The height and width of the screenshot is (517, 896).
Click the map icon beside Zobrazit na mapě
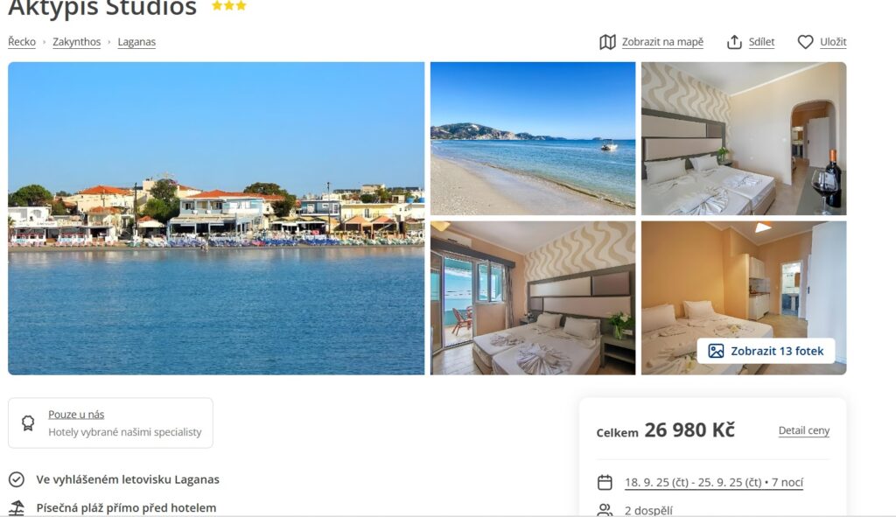pyautogui.click(x=607, y=42)
